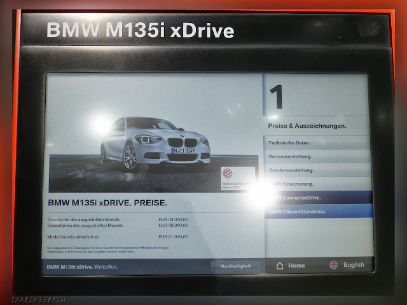Open BMW EfficientDynamics entry
407x305 pixels.
319,212
